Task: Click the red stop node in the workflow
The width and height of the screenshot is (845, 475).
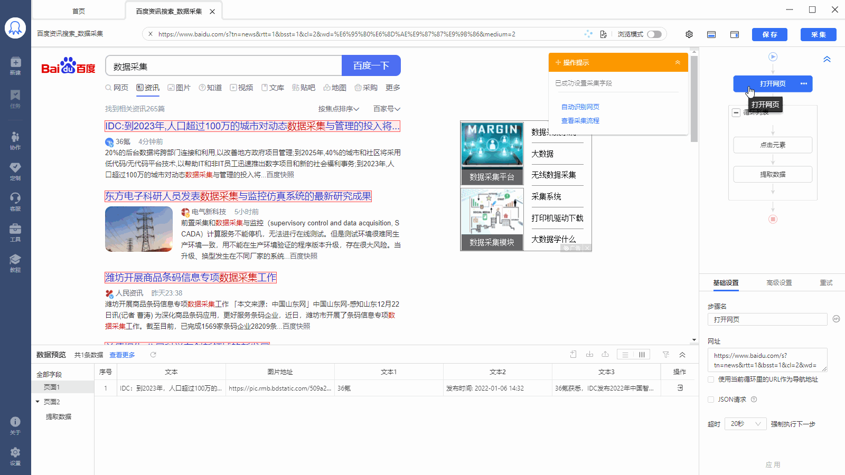Action: [x=773, y=219]
